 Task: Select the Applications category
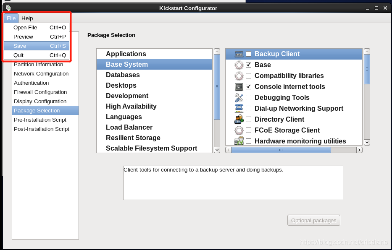[154, 54]
